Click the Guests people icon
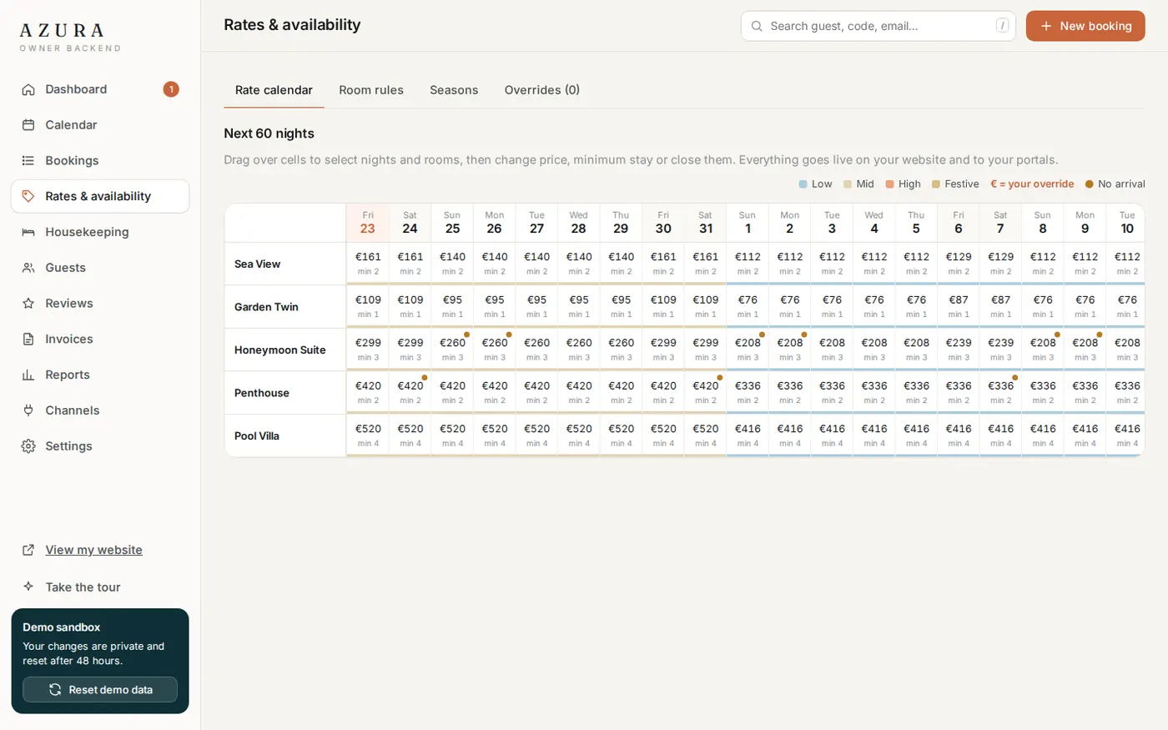 pos(28,268)
